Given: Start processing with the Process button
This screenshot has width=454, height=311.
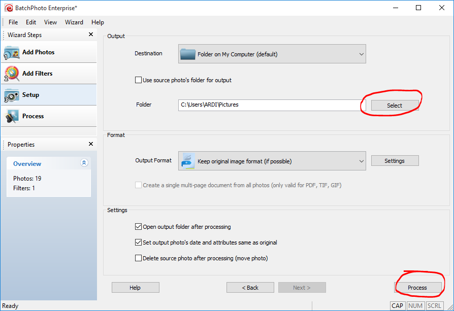Looking at the screenshot, I should tap(418, 287).
